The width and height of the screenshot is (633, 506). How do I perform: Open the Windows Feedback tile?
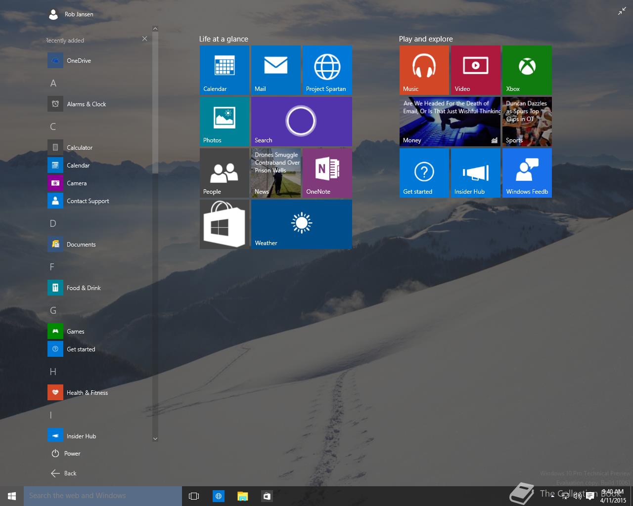pos(527,173)
